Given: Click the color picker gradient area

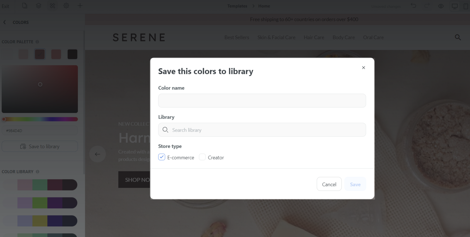Looking at the screenshot, I should 40,89.
